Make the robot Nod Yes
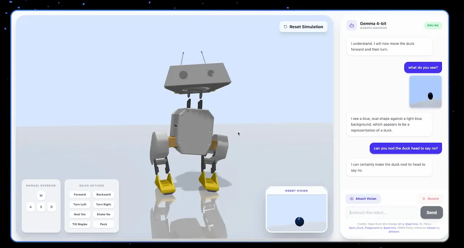The image size is (464, 248). pyautogui.click(x=80, y=214)
